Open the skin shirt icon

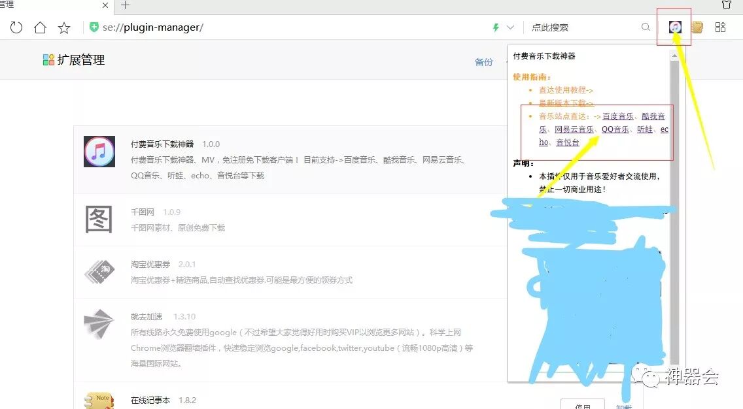pyautogui.click(x=727, y=5)
